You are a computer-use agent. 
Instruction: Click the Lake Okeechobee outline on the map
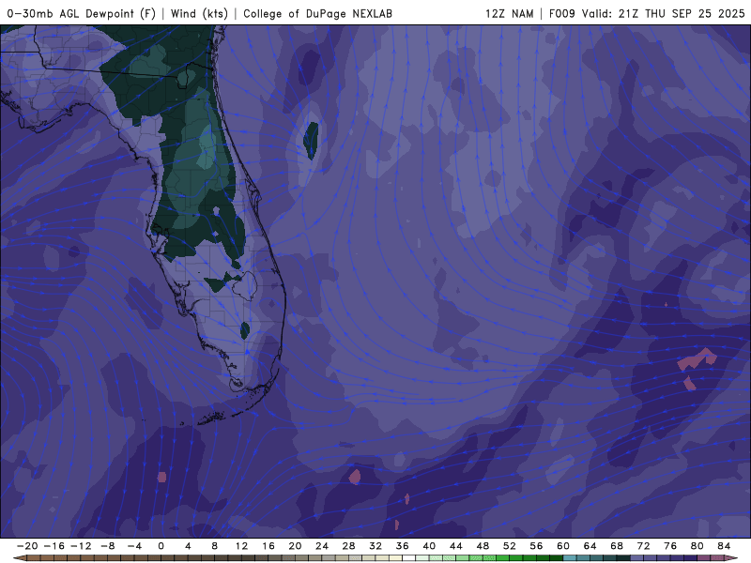245,286
